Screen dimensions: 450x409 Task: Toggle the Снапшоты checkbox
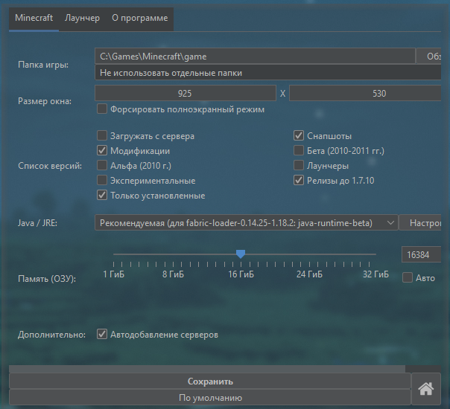tap(299, 136)
